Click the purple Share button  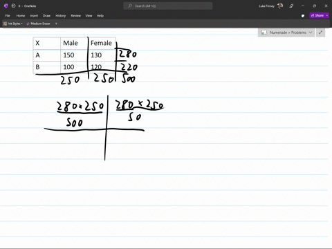(317, 15)
